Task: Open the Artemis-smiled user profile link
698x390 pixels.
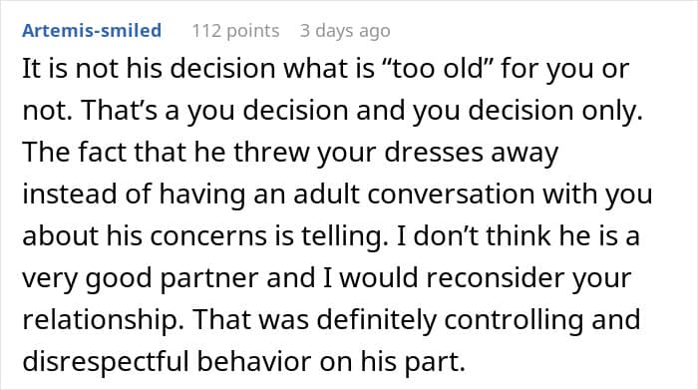Action: pos(92,31)
